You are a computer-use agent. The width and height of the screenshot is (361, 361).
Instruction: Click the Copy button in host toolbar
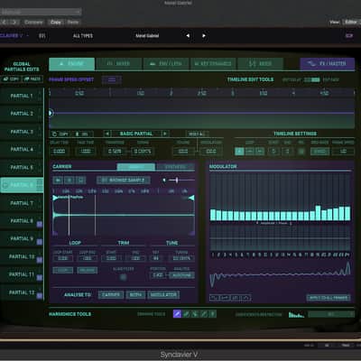[x=56, y=23]
